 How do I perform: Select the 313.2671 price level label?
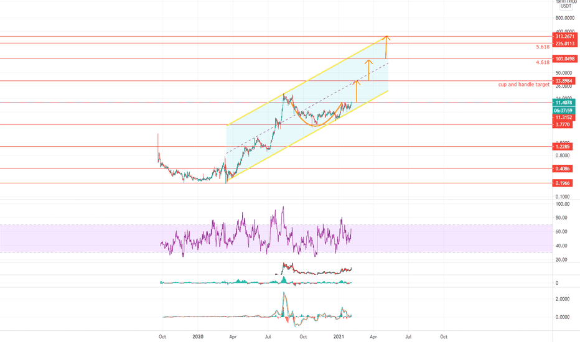(564, 36)
